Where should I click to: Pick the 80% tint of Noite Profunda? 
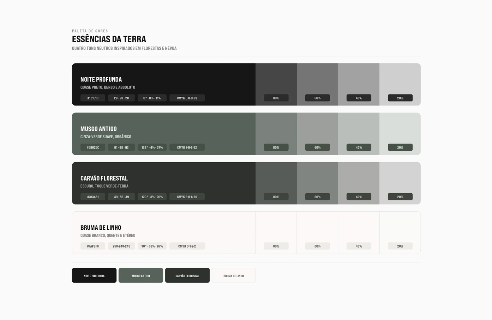[276, 84]
